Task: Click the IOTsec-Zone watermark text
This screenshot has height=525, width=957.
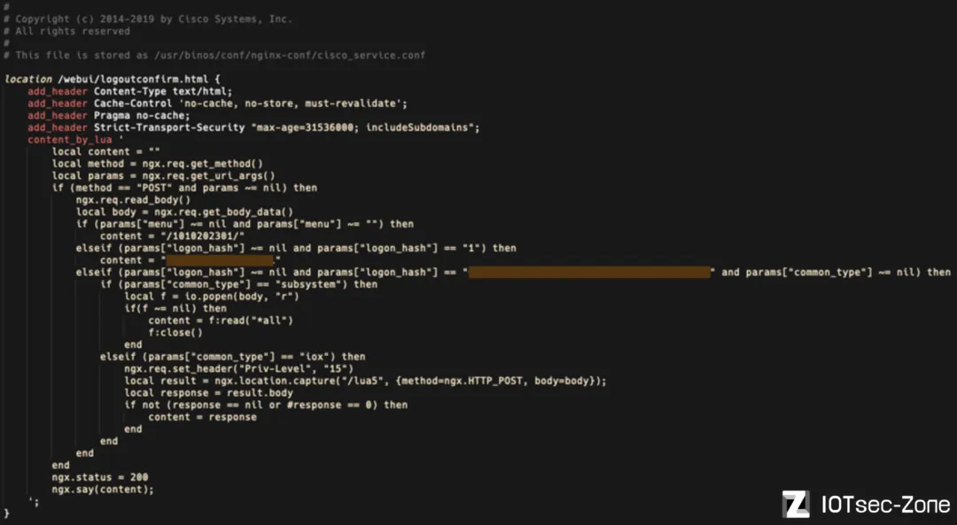Action: coord(885,505)
